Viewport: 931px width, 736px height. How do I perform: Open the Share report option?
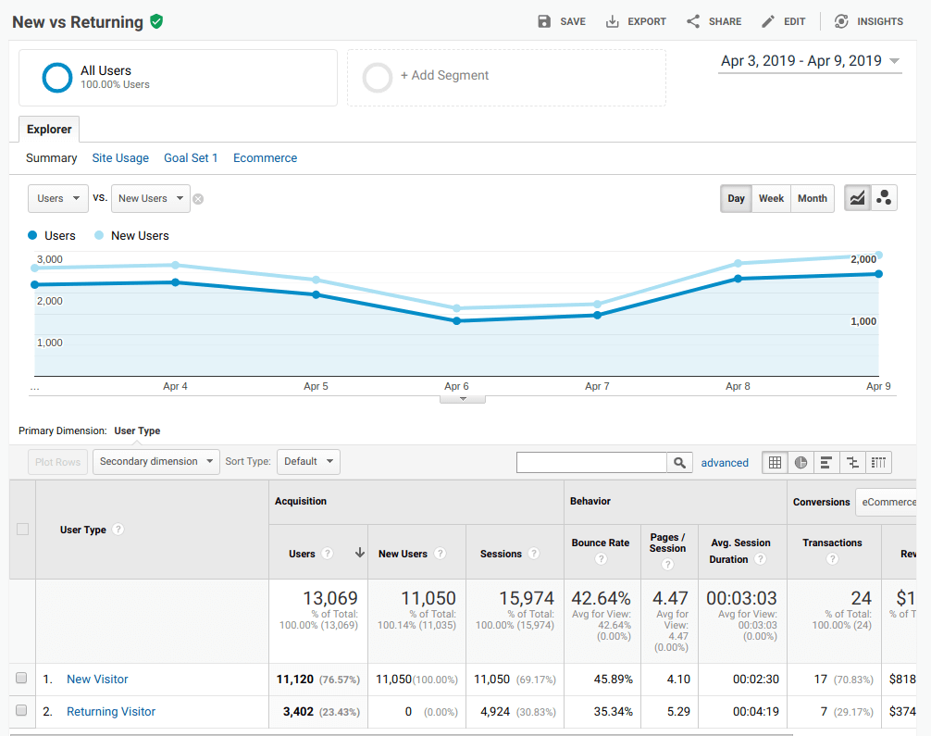(714, 21)
